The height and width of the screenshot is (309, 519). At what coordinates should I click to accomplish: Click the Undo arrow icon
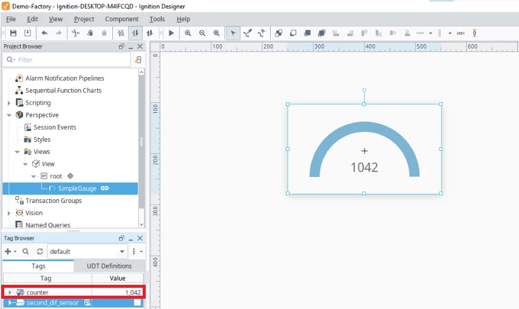(x=44, y=33)
